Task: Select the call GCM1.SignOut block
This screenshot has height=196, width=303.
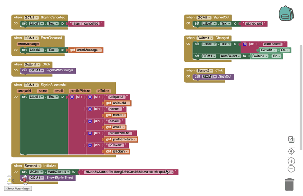Action: click(213, 77)
